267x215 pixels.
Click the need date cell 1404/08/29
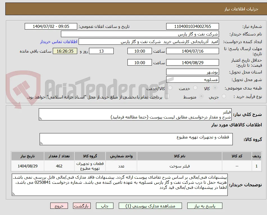[28, 166]
